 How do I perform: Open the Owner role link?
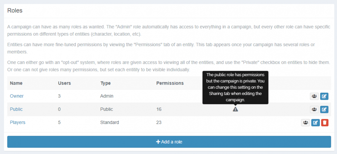[17, 96]
